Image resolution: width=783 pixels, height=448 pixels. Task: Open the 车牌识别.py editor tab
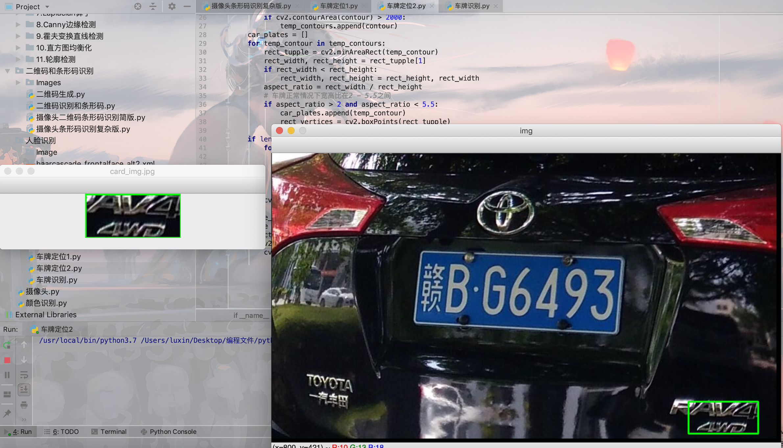click(x=472, y=6)
